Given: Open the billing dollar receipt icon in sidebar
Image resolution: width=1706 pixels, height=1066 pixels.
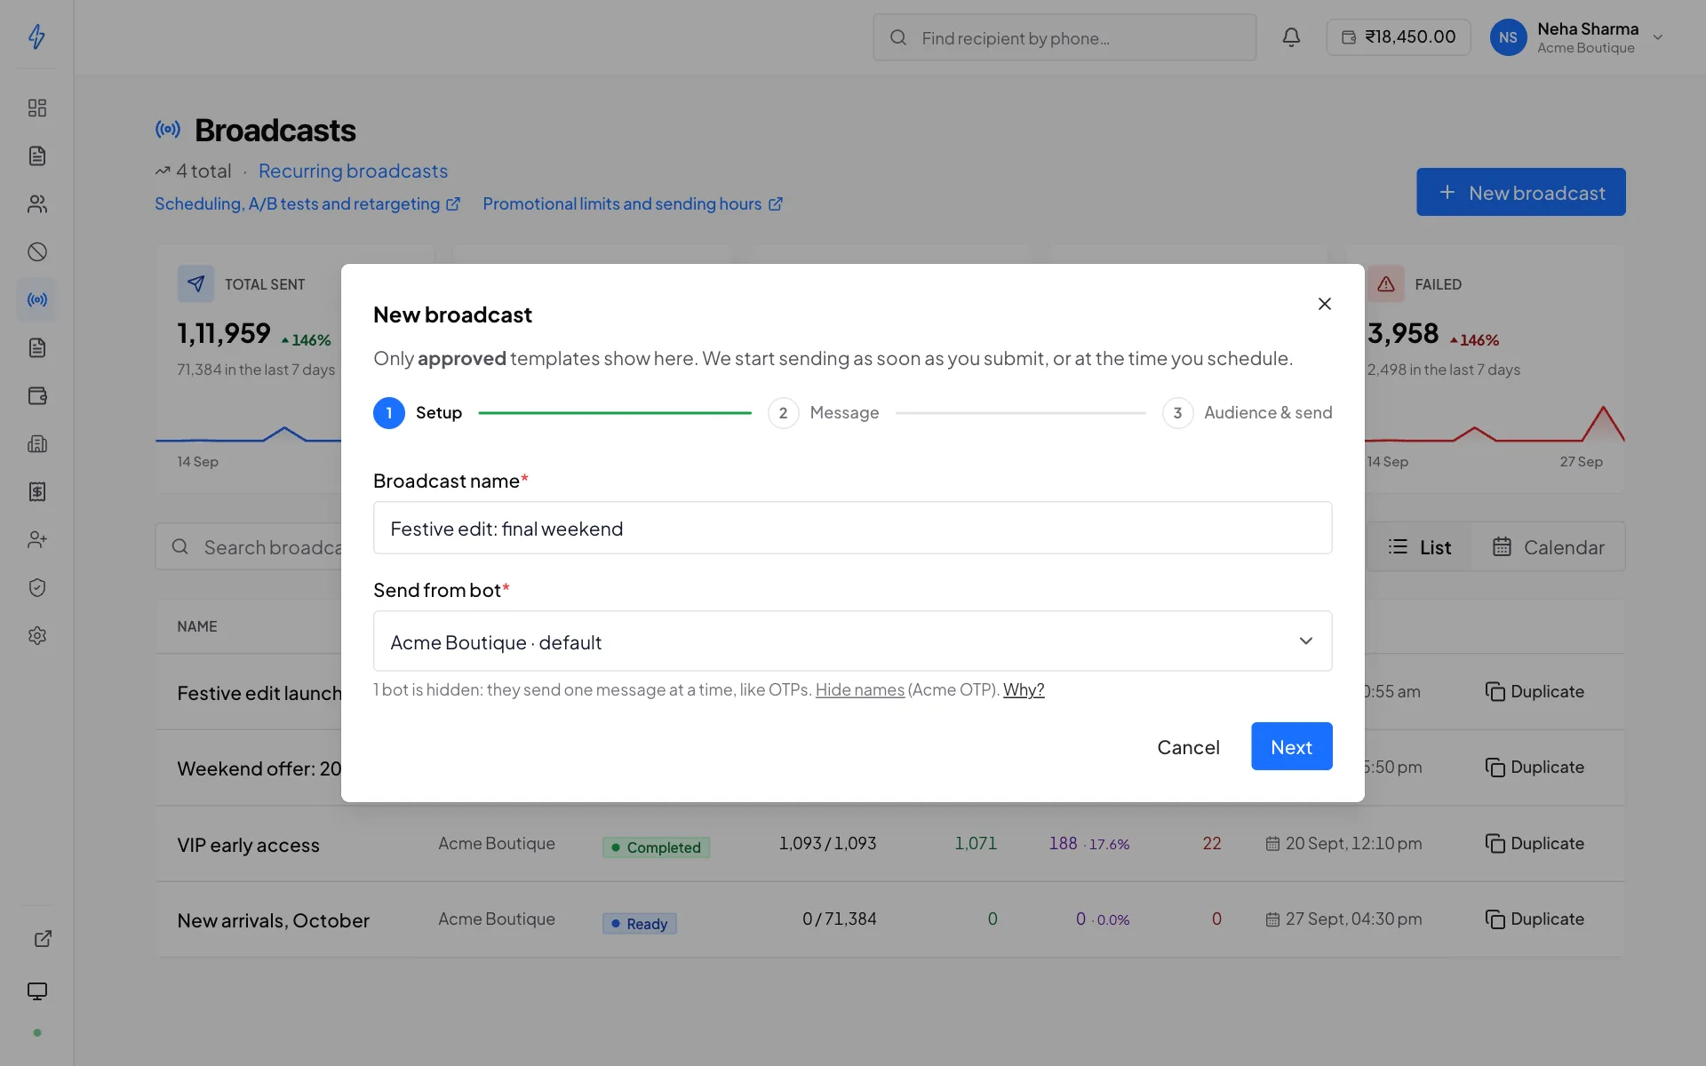Looking at the screenshot, I should (36, 491).
